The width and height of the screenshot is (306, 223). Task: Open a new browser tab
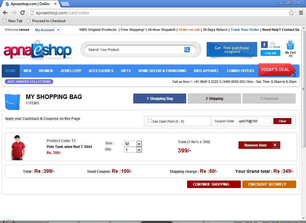click(65, 4)
